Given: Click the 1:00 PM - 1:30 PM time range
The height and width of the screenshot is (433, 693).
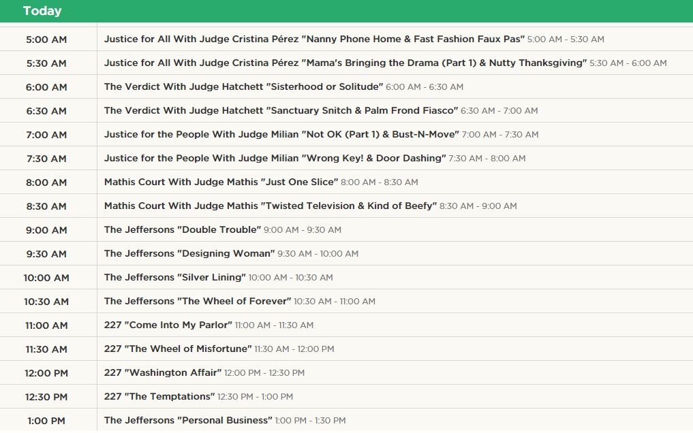Looking at the screenshot, I should (x=310, y=421).
